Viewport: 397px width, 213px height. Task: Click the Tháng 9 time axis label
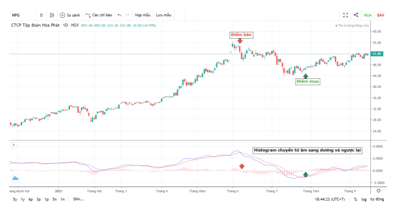(349, 191)
